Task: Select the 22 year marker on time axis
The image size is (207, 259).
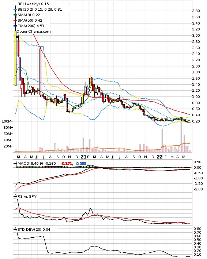Action: pyautogui.click(x=159, y=157)
